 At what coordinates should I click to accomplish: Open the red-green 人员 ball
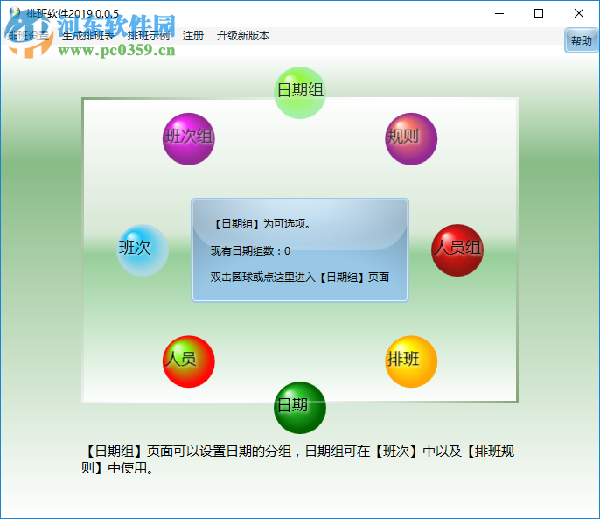pos(189,361)
